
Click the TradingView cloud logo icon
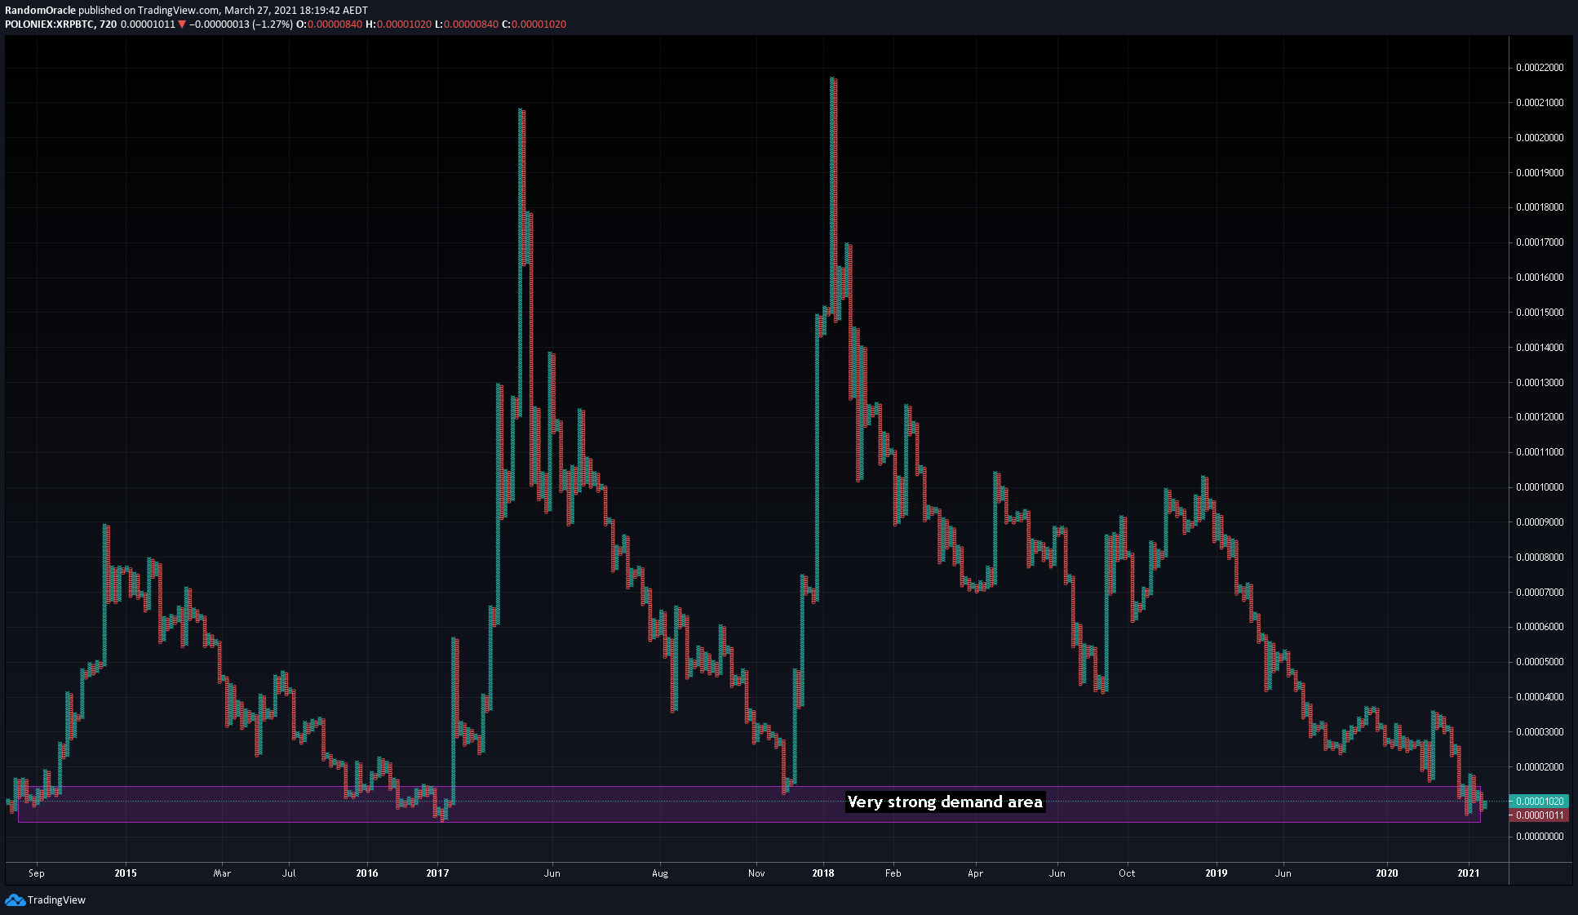coord(15,899)
